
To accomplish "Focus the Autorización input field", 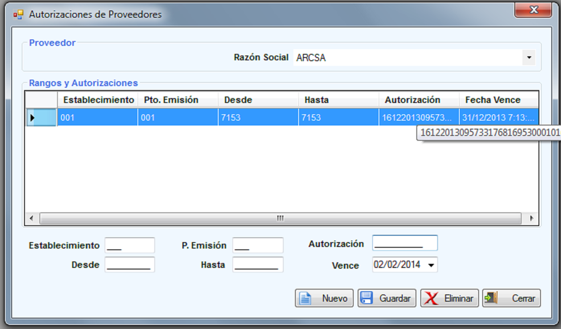I will (405, 243).
